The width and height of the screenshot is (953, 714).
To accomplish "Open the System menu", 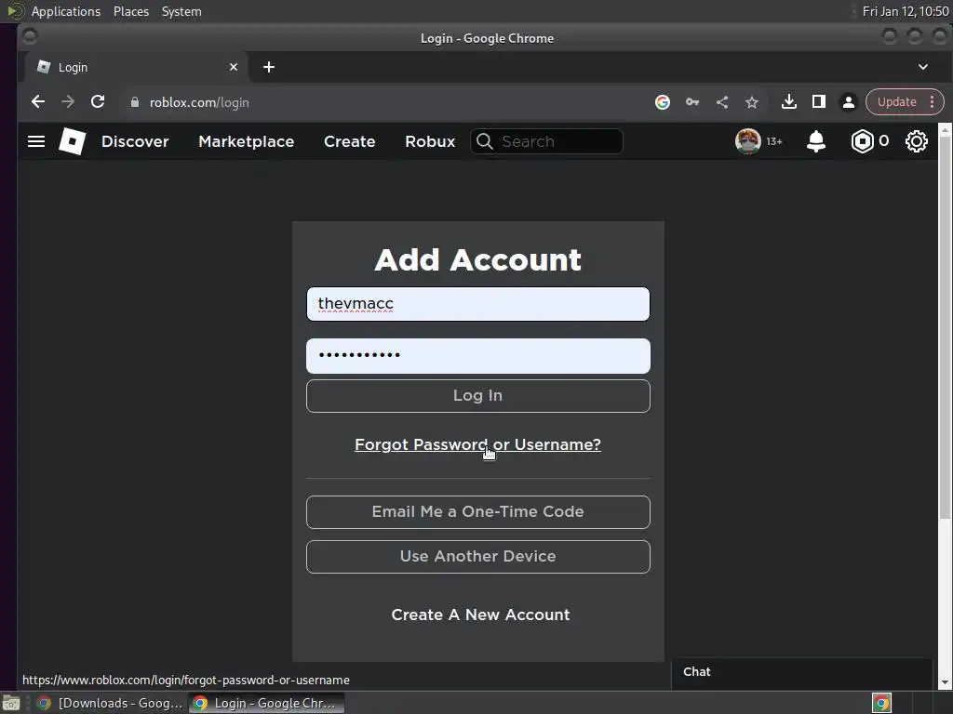I will click(x=181, y=11).
